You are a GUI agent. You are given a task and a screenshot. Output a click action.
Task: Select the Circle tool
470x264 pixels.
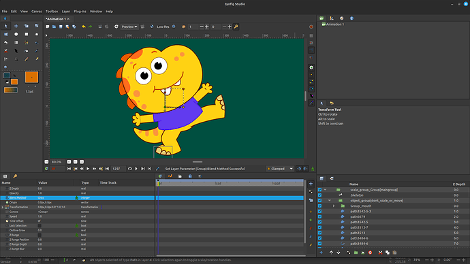[x=16, y=34]
